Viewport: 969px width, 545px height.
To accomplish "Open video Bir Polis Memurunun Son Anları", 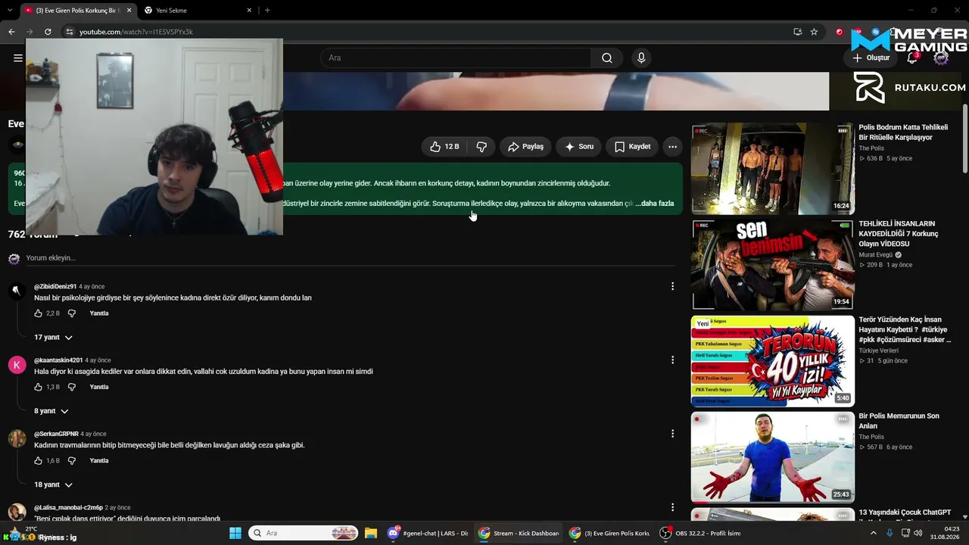I will click(899, 421).
